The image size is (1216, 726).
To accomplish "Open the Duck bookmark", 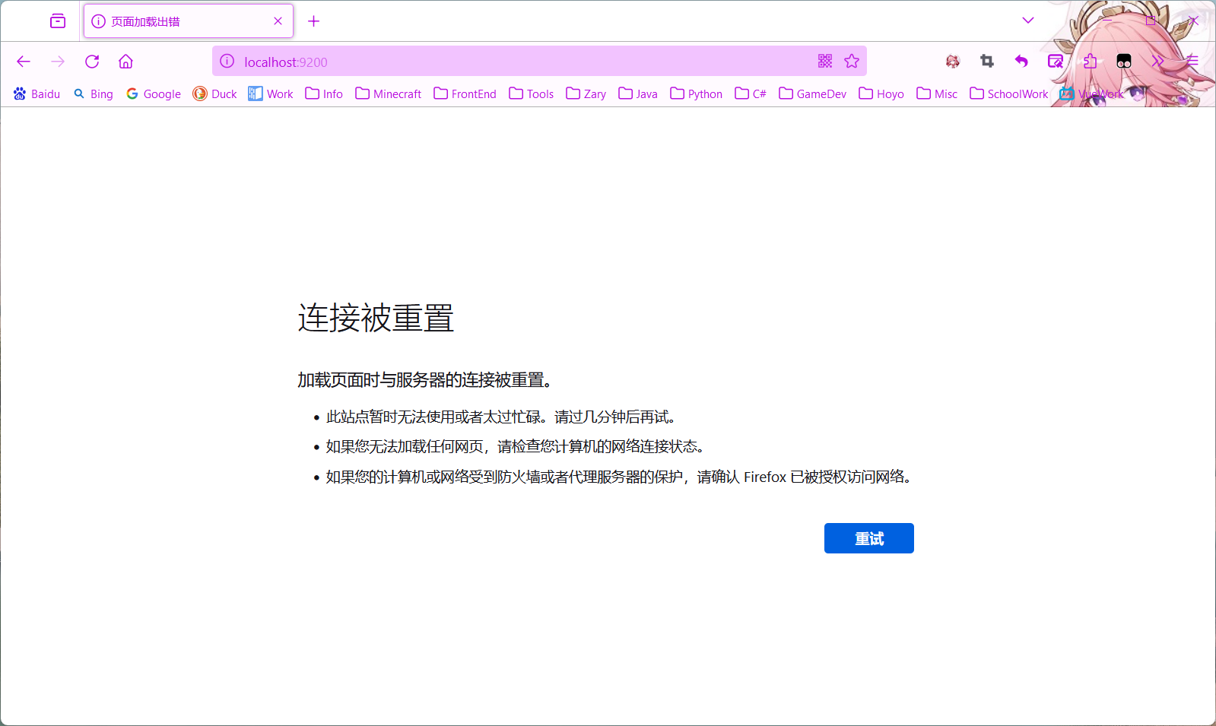I will point(214,94).
